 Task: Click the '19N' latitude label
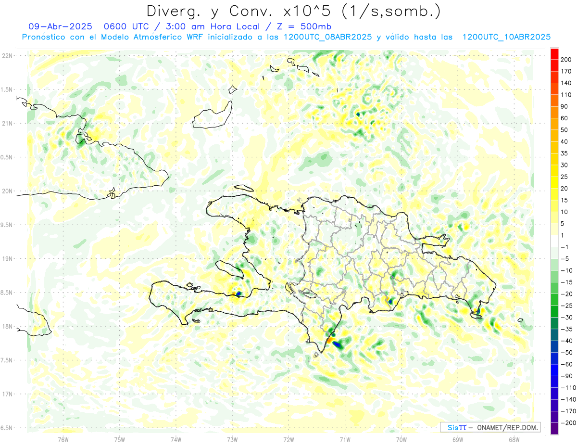tap(7, 259)
